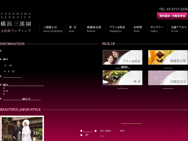Image resolution: width=188 pixels, height=141 pixels.
Task: Click the 11 18 date text
Action: (8, 65)
